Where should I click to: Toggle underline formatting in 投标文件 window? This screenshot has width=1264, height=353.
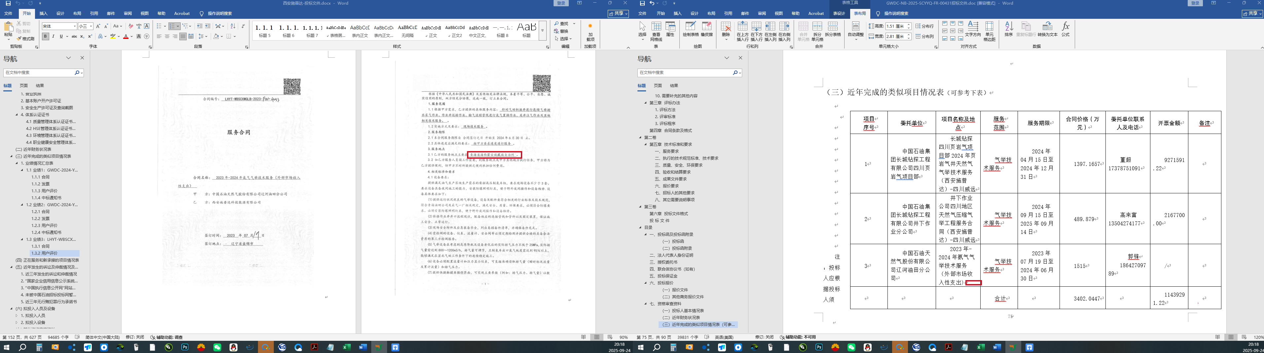(x=61, y=36)
